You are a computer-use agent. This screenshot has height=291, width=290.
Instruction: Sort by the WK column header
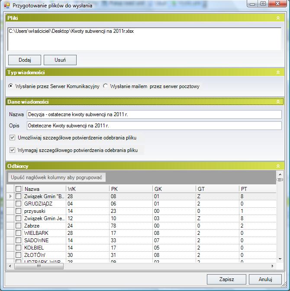click(x=87, y=189)
